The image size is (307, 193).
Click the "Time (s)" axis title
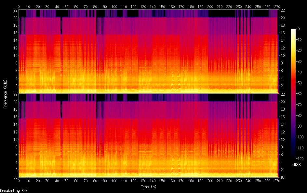148,187
